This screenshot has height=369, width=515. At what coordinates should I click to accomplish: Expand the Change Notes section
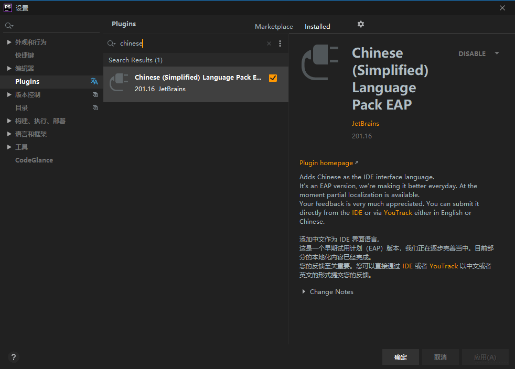click(x=304, y=291)
